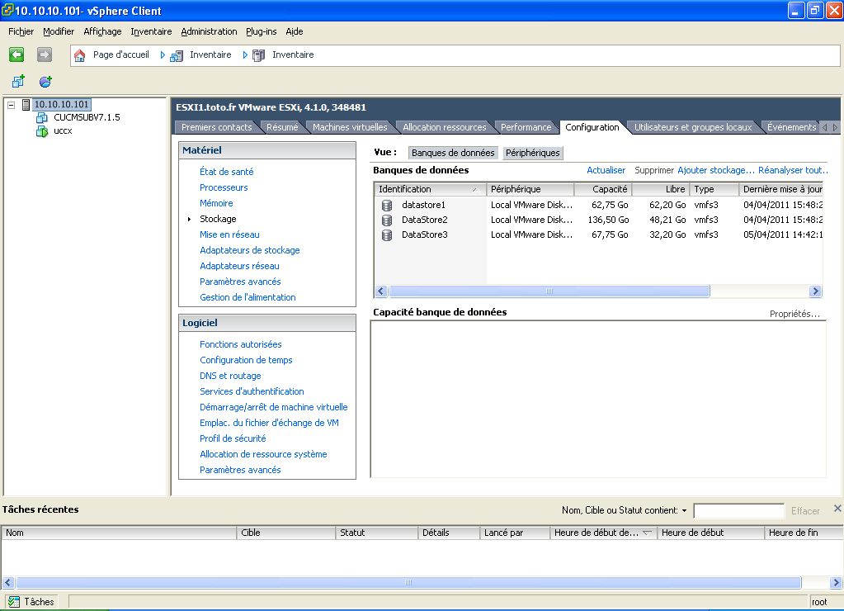
Task: Click the Tâches checklist icon in status bar
Action: (14, 602)
